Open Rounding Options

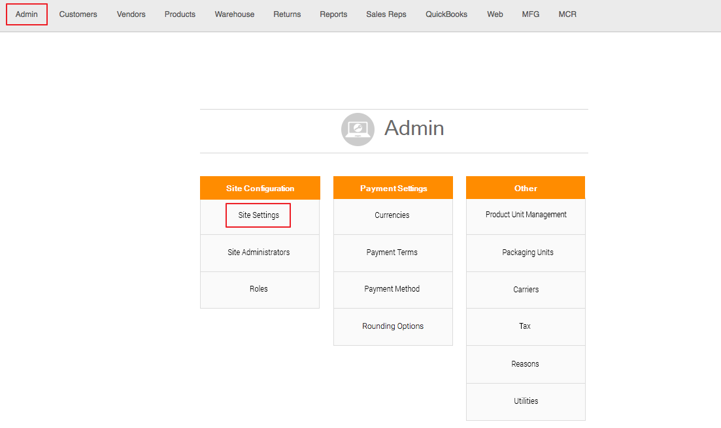392,326
